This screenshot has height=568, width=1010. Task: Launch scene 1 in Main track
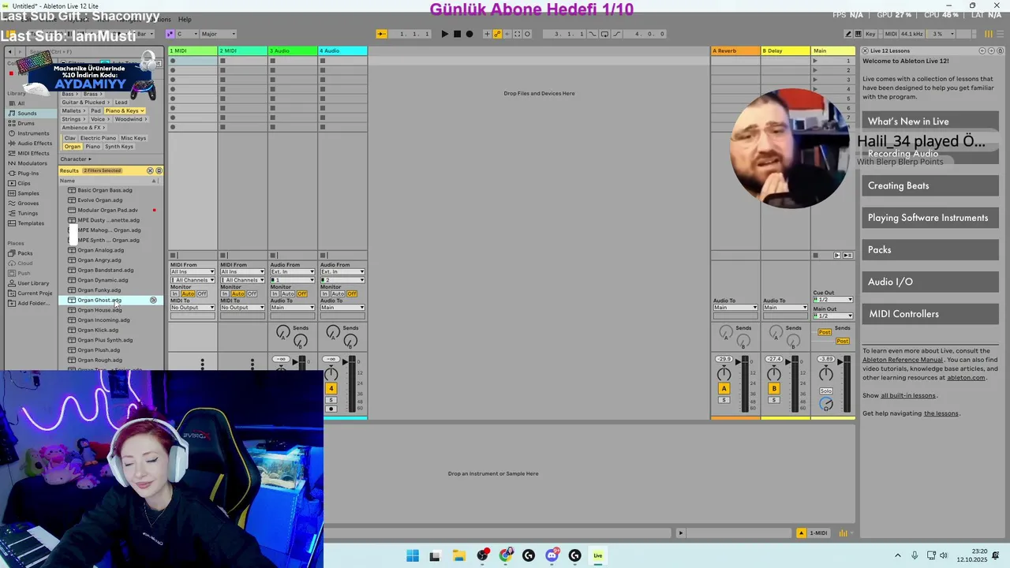815,61
